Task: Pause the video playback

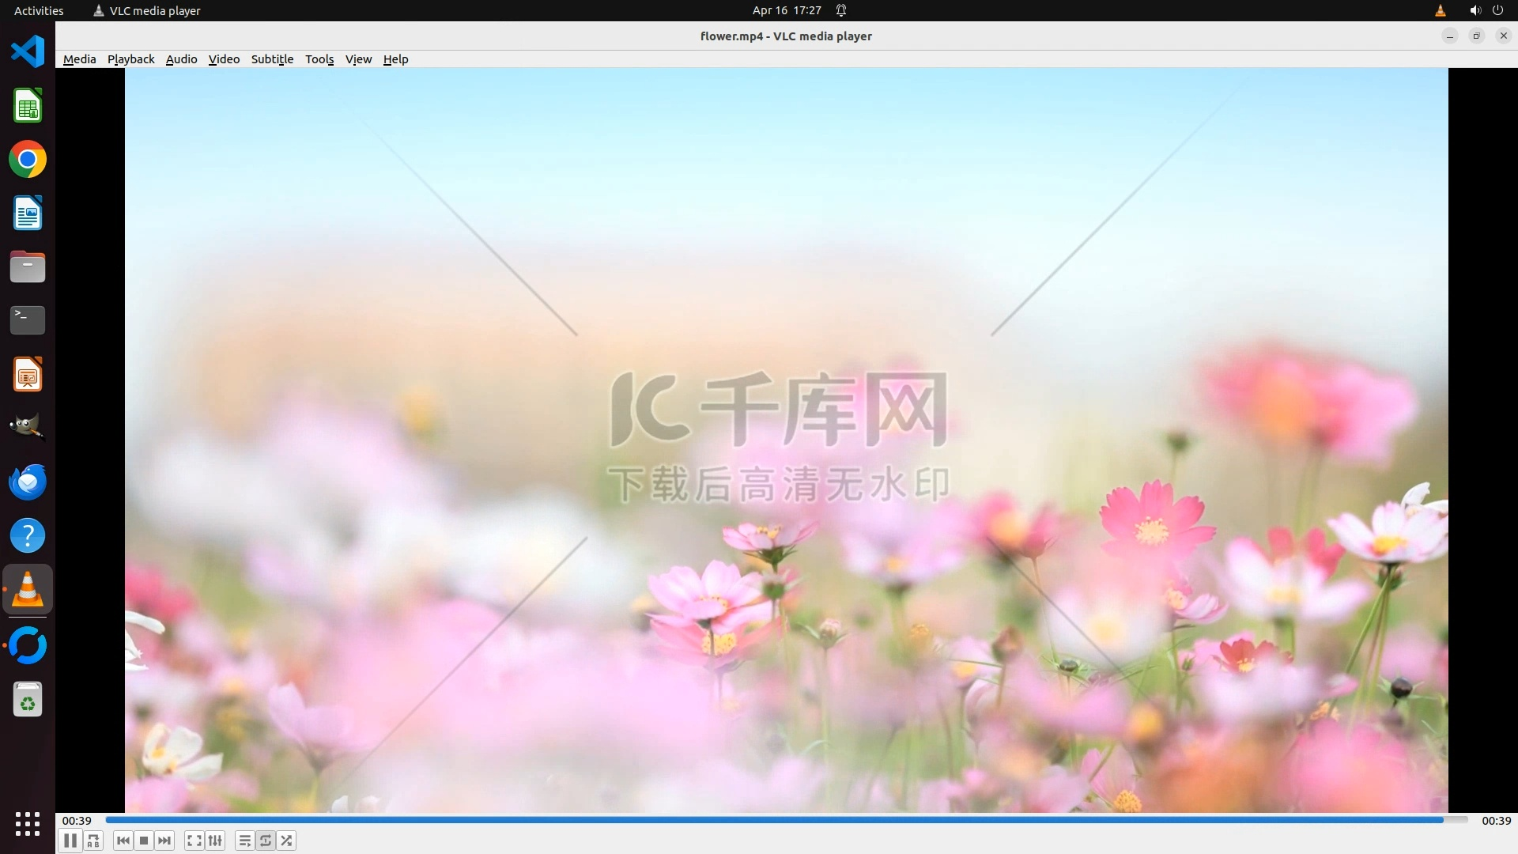Action: (70, 841)
